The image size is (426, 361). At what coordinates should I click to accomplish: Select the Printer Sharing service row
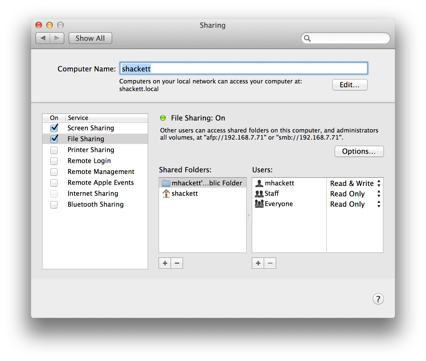95,150
